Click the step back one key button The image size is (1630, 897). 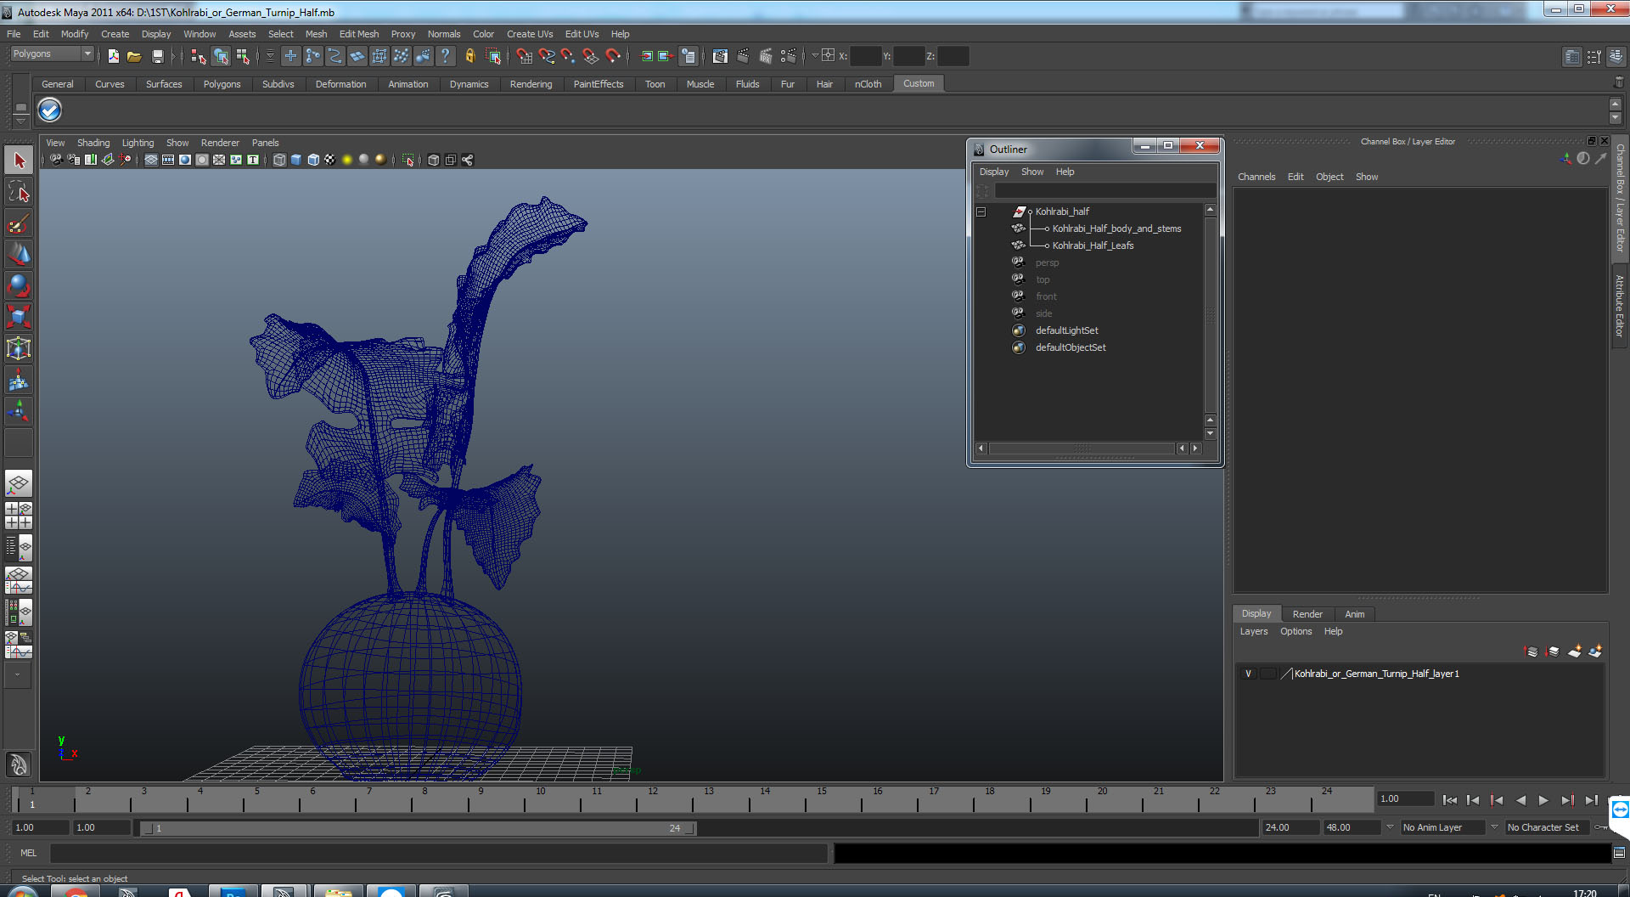[x=1497, y=800]
